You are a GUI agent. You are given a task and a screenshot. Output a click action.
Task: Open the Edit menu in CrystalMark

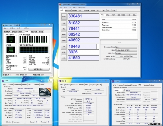(x=65, y=8)
